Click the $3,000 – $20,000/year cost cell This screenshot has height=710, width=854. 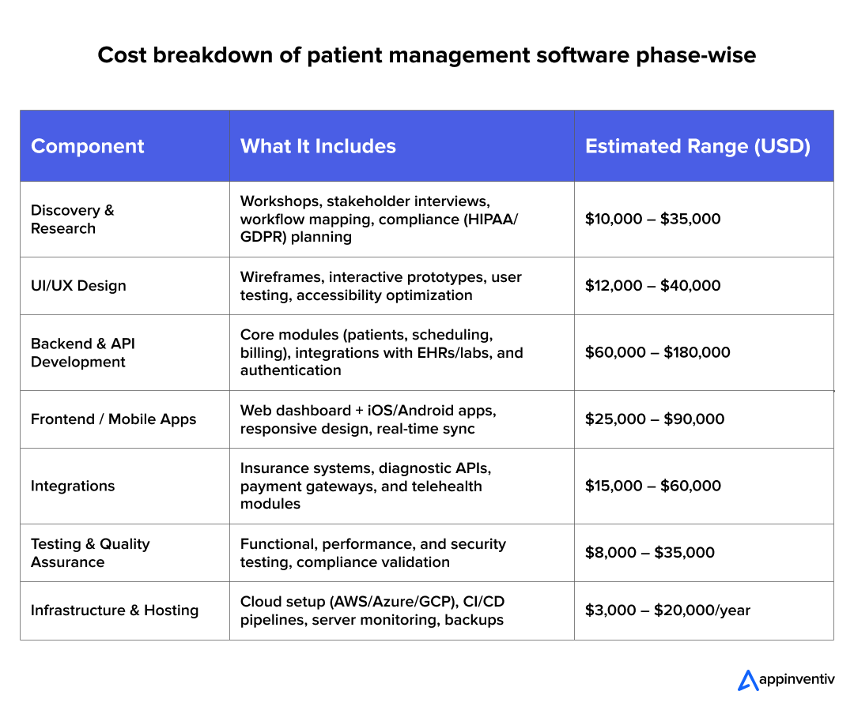667,610
